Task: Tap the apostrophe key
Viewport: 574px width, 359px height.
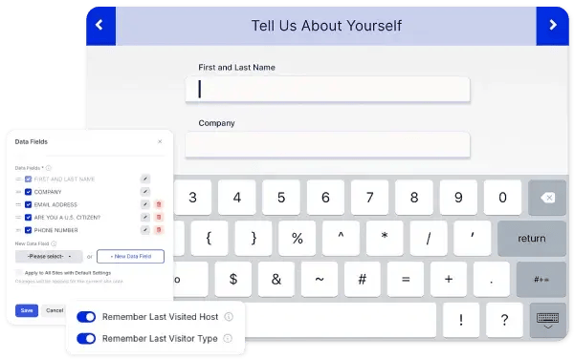Action: 473,239
